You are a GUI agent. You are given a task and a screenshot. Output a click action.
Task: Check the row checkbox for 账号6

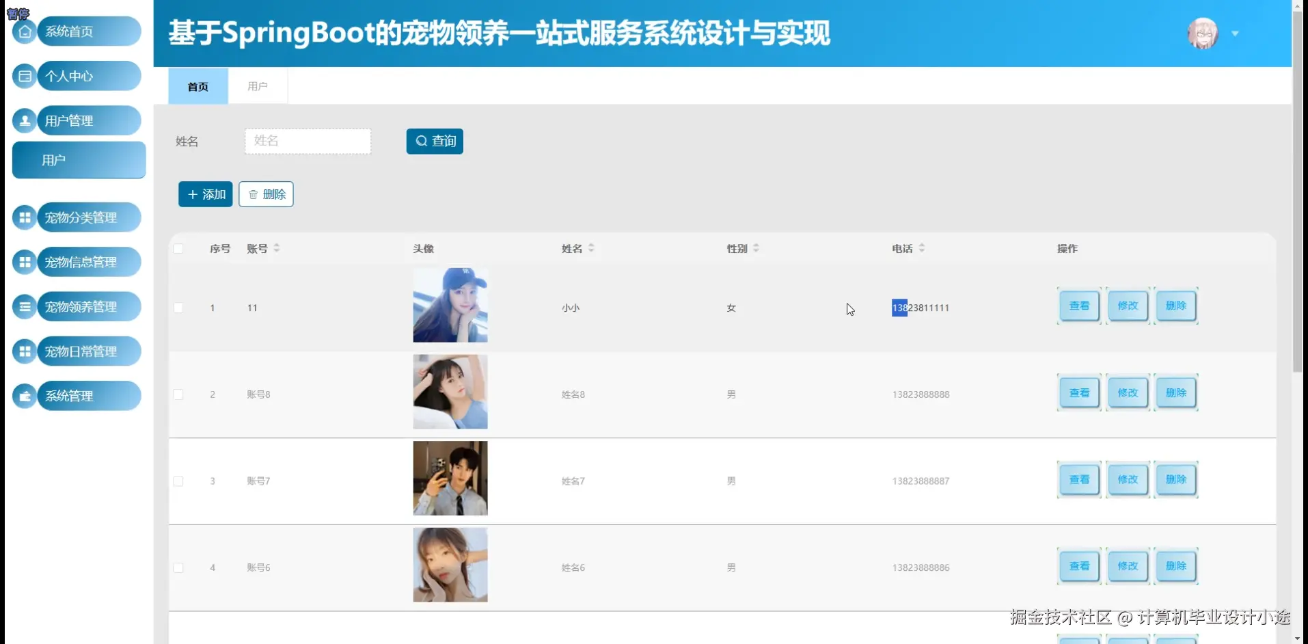[178, 567]
